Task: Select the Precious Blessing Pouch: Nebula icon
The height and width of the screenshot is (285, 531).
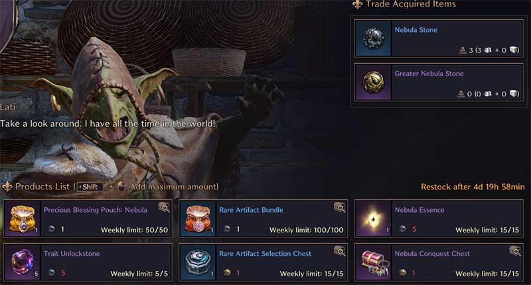Action: click(x=23, y=219)
